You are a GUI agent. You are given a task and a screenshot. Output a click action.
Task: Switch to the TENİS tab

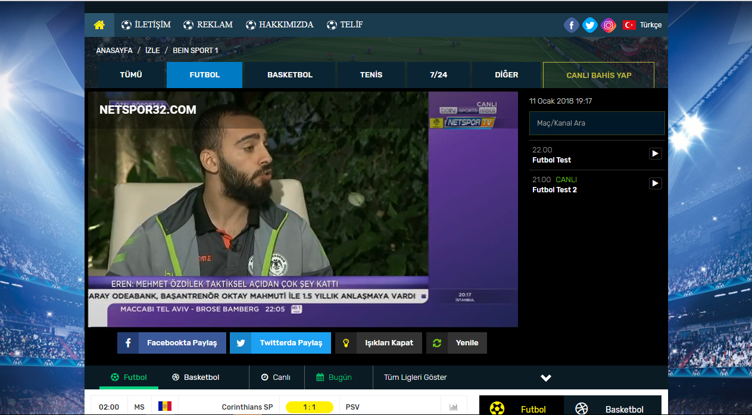372,75
